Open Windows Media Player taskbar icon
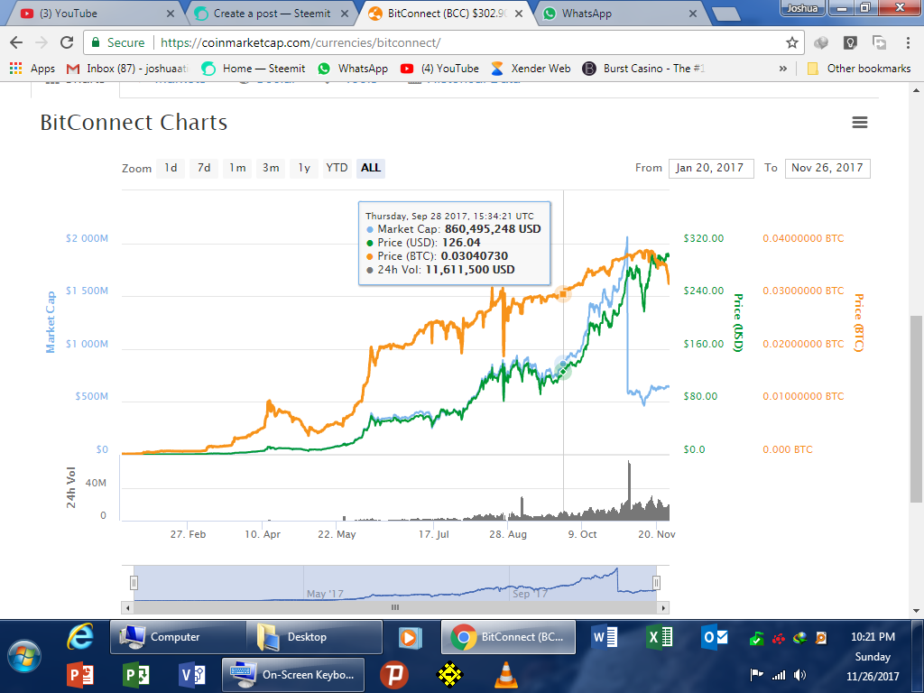The image size is (924, 693). pos(411,637)
